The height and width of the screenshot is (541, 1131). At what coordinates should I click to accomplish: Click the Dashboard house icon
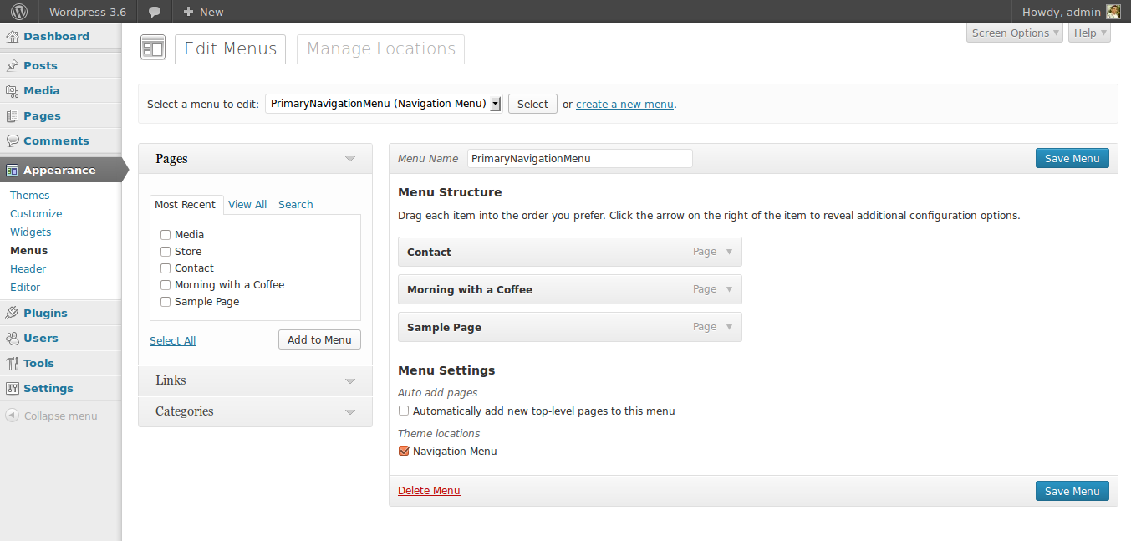[13, 36]
